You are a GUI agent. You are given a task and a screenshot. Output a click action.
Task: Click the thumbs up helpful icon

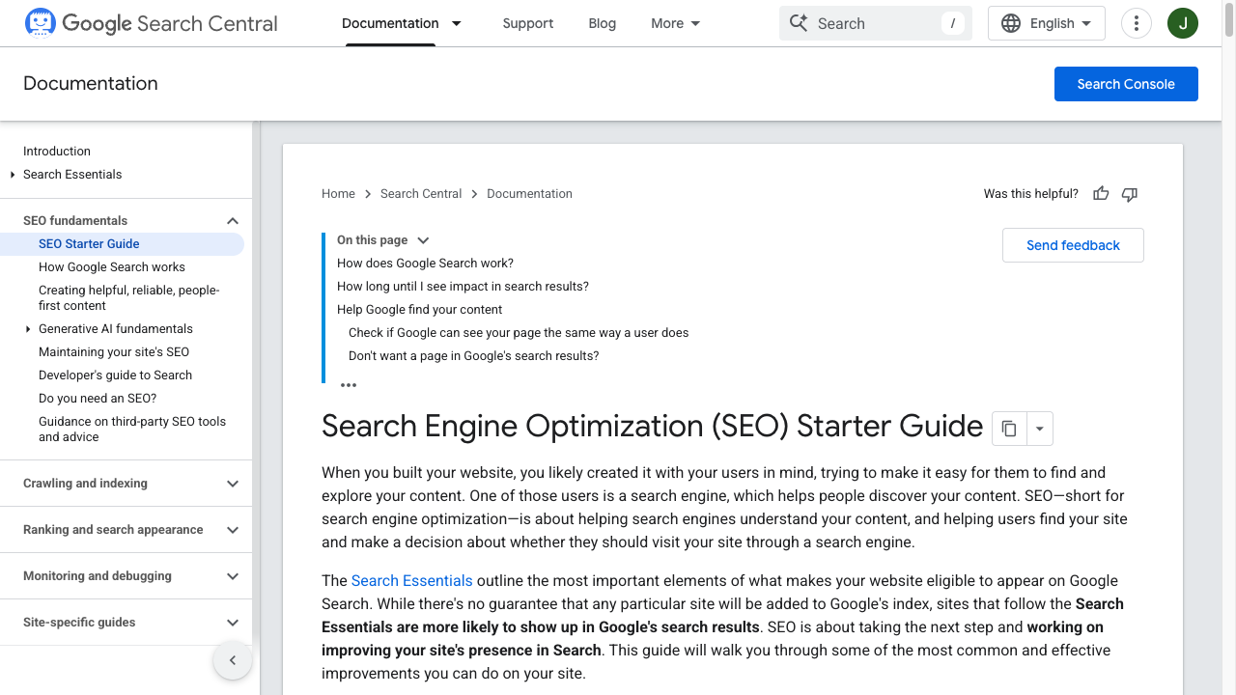[x=1101, y=194]
